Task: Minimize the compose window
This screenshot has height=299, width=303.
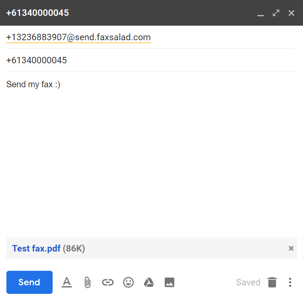Action: click(x=260, y=13)
